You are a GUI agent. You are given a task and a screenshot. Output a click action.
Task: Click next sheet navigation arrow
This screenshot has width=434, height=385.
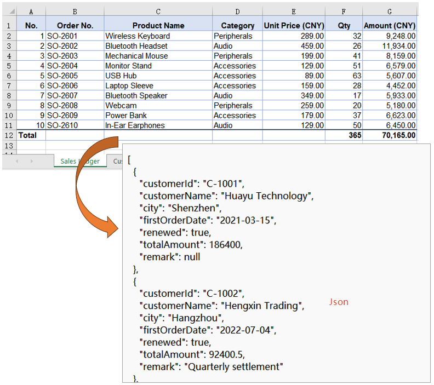point(32,161)
